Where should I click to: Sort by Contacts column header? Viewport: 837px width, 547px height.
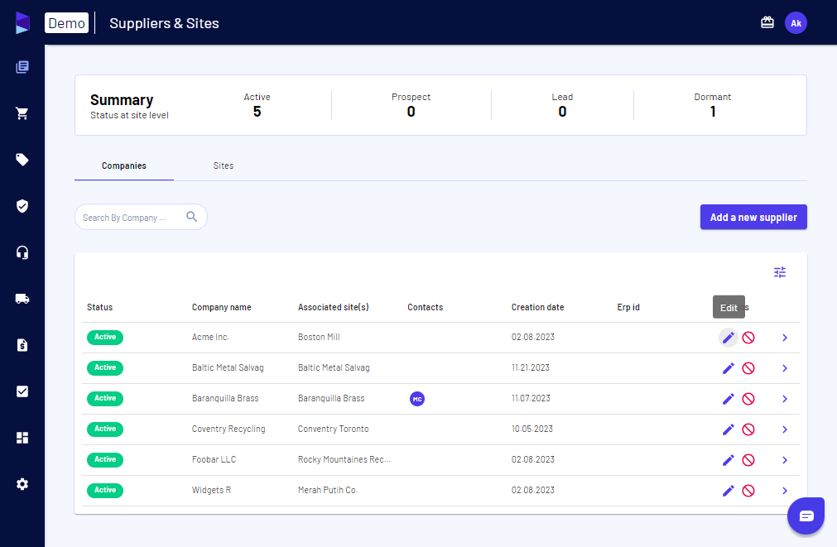pos(425,307)
